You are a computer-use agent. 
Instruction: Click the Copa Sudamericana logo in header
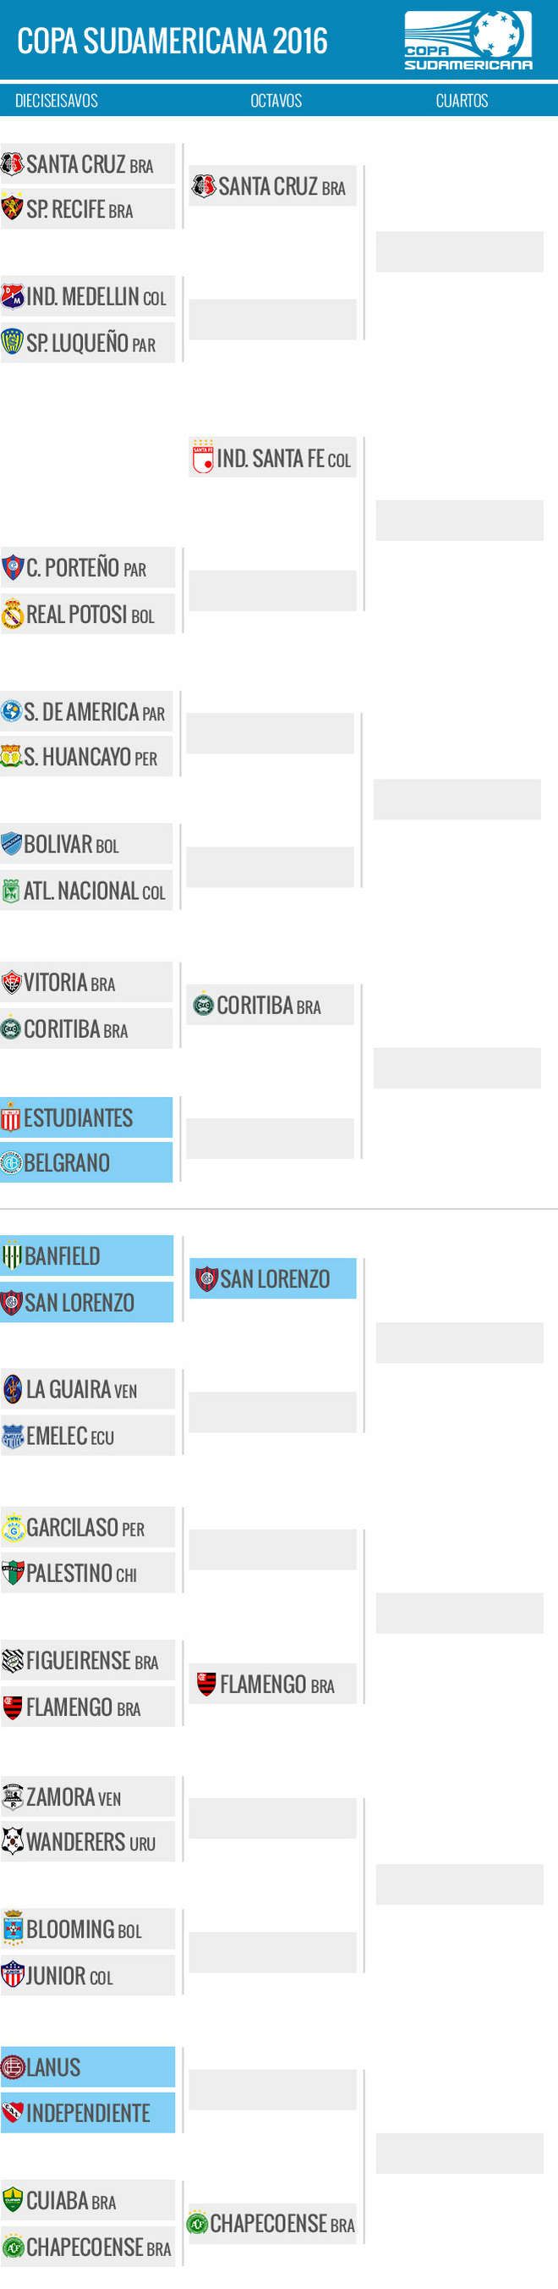point(468,40)
